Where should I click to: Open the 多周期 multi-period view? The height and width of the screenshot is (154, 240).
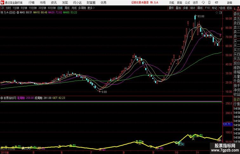[82, 8]
